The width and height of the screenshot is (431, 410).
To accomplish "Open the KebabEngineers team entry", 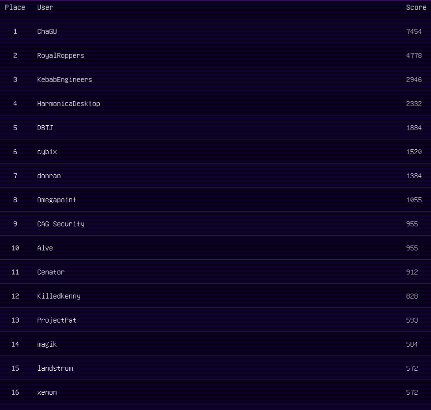I will point(64,80).
